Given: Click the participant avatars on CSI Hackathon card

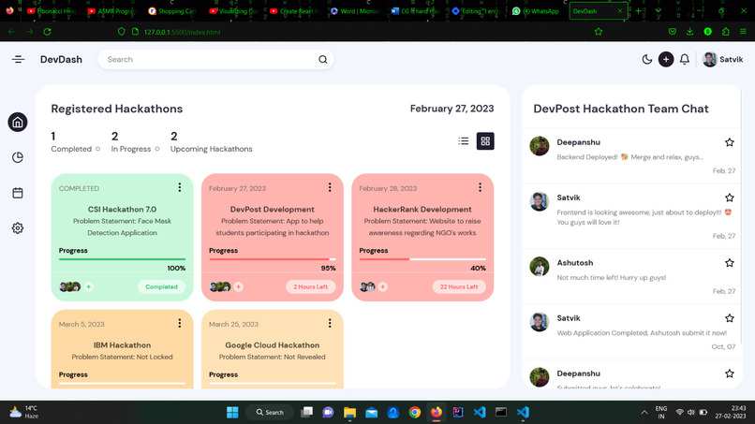Looking at the screenshot, I should click(70, 286).
